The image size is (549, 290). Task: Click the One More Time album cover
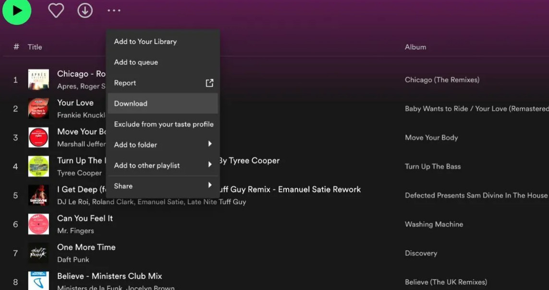click(x=38, y=253)
